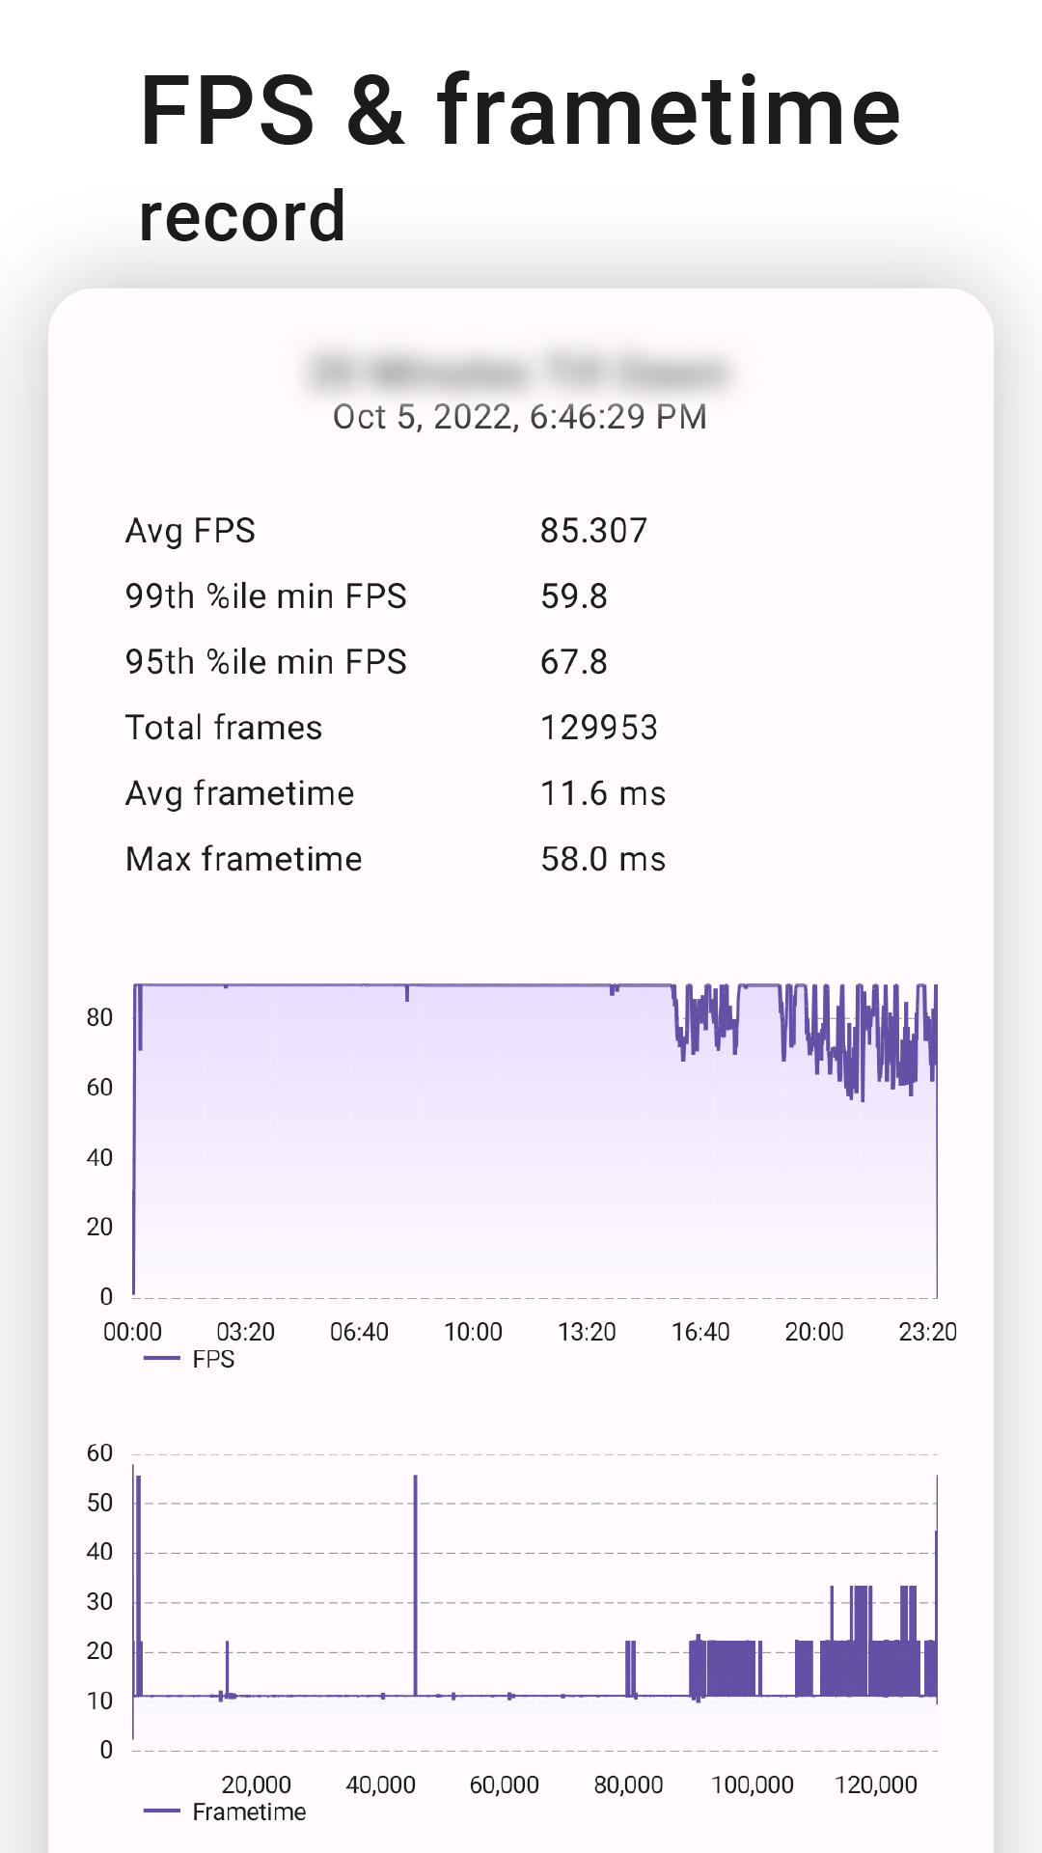Click the Frametime legend text label
The image size is (1042, 1853).
pyautogui.click(x=247, y=1812)
